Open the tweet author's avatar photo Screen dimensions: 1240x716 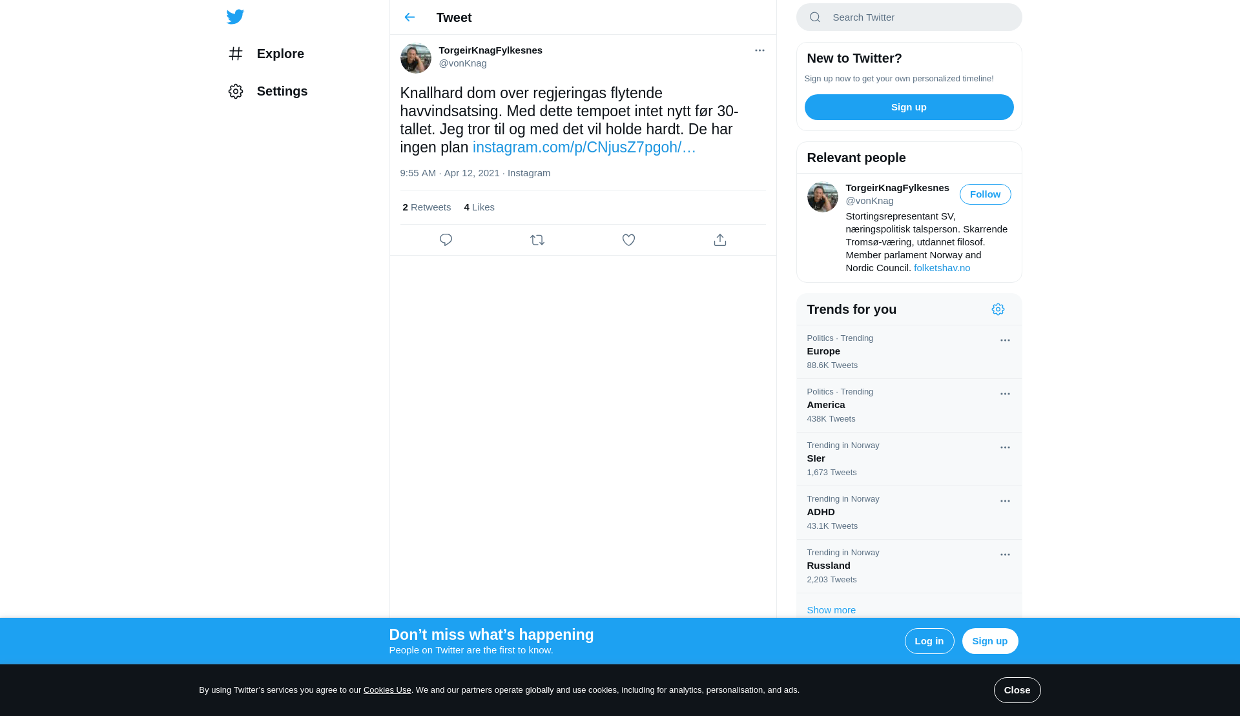(415, 58)
